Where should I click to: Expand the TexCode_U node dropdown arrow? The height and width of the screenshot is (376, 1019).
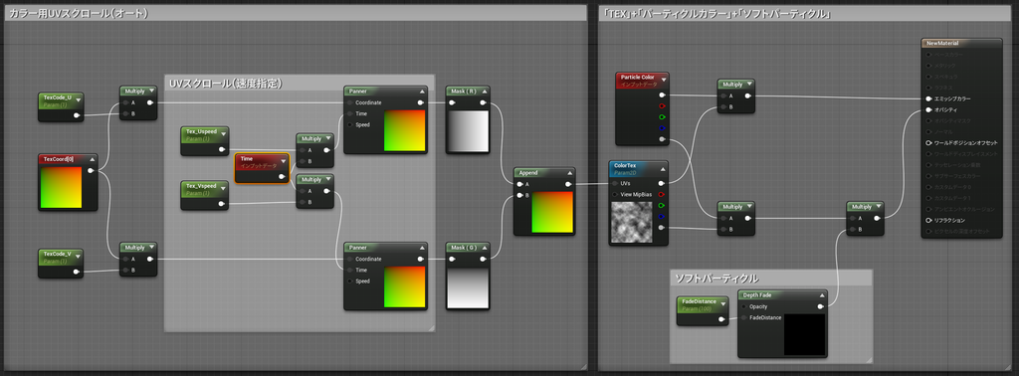coord(78,101)
